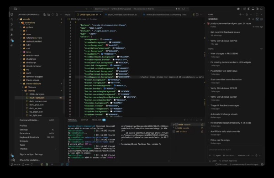Open the Source Control view icon

12,25
